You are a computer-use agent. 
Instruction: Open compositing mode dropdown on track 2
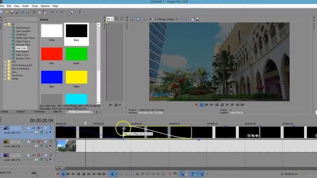(x=42, y=133)
